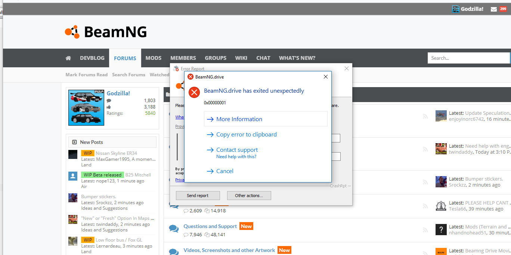Open the MEMBERS tab

coord(183,58)
